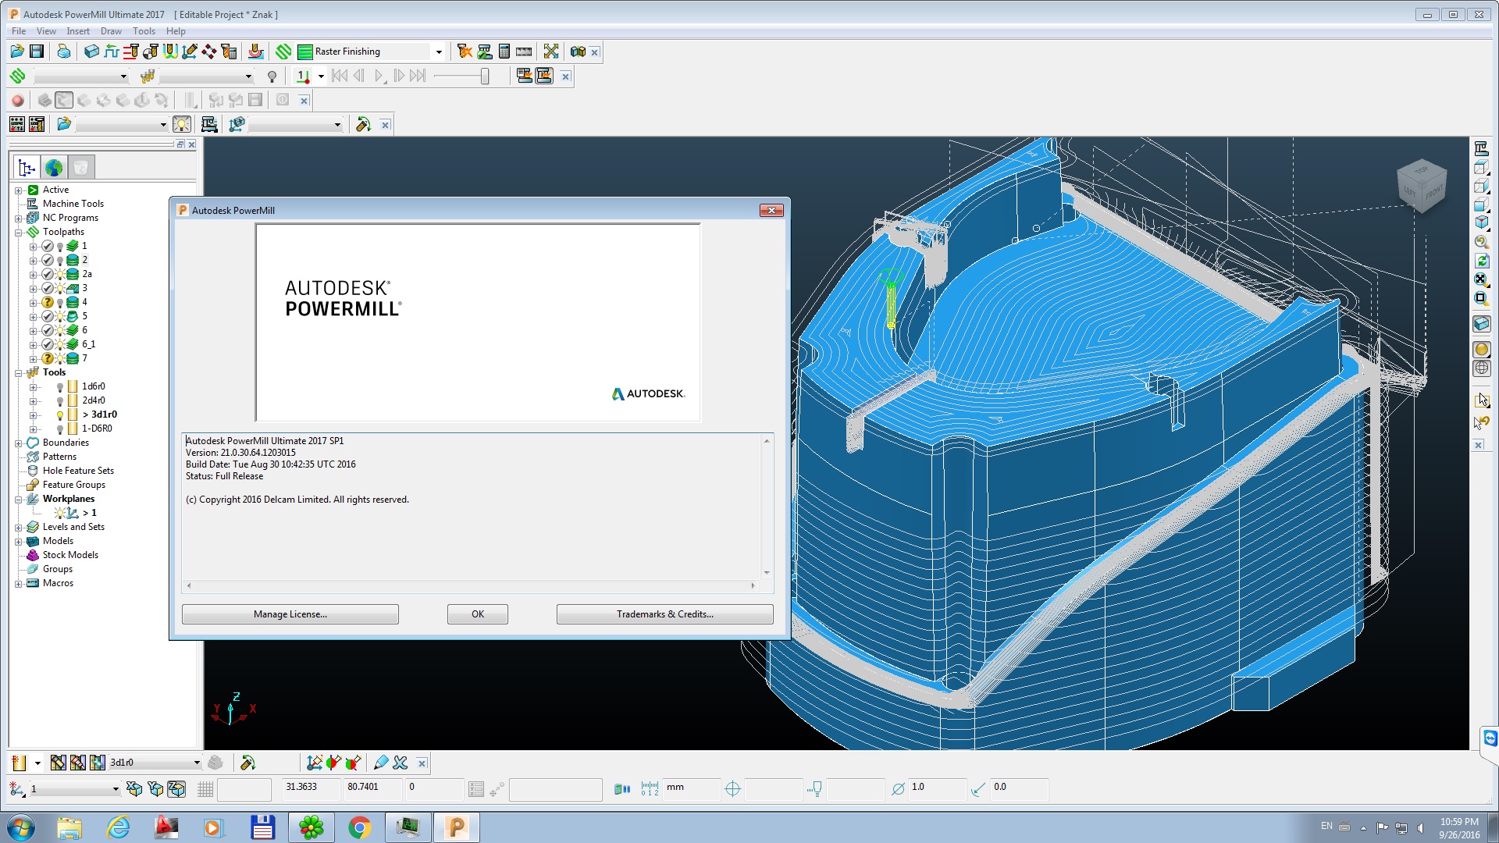The image size is (1499, 843).
Task: Save project using floppy disk icon
Action: click(37, 52)
